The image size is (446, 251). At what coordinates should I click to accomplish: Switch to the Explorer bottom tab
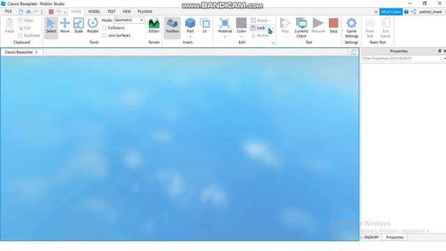click(371, 237)
